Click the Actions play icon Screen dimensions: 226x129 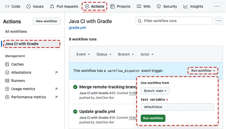click(x=87, y=6)
